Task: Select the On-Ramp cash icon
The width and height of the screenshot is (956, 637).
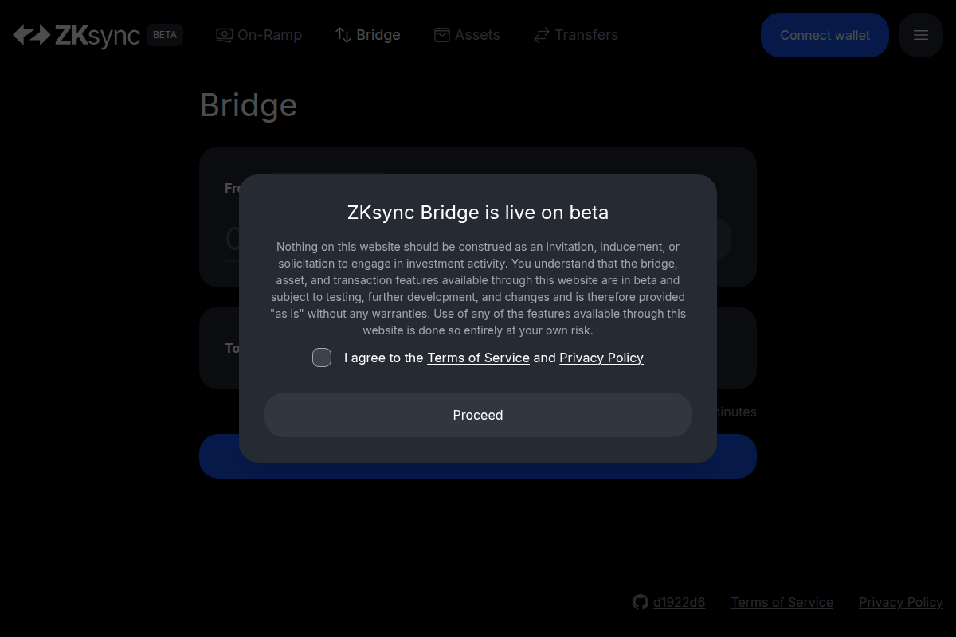Action: point(225,35)
